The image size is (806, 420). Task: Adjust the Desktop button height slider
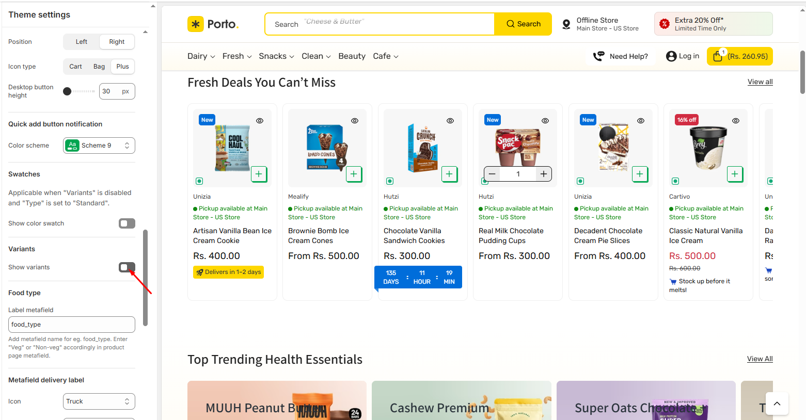(x=68, y=91)
